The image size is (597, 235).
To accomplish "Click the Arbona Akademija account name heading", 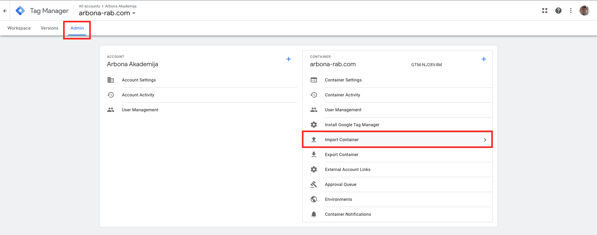I will (x=132, y=64).
